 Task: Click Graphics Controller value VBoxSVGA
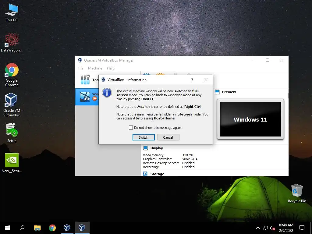190,159
